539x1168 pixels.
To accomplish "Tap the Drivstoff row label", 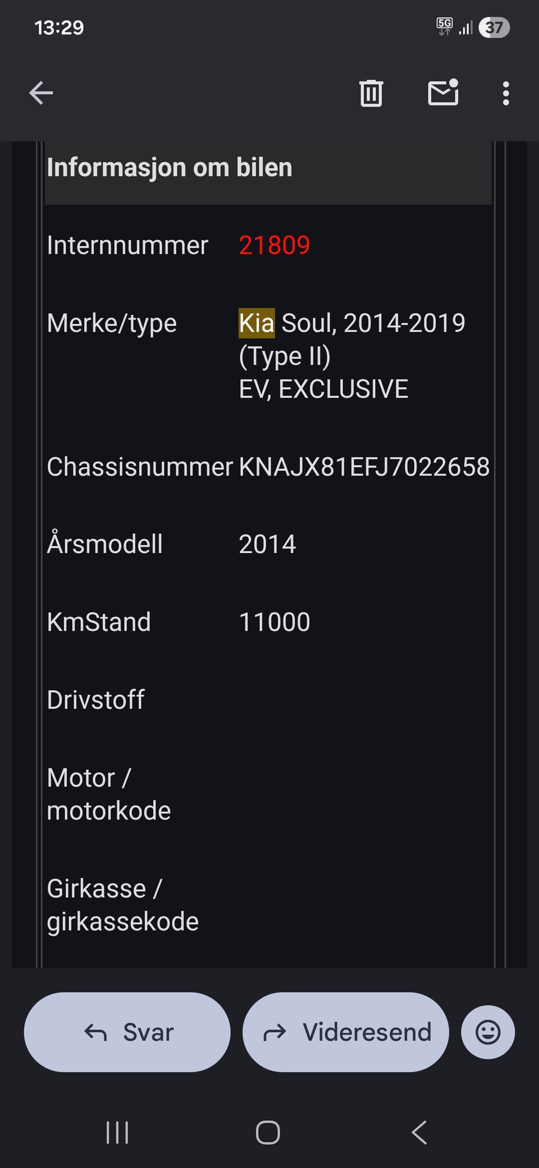I will click(x=96, y=700).
